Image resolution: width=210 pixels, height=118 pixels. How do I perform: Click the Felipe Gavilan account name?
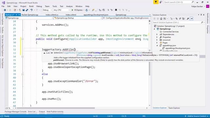click(x=197, y=7)
